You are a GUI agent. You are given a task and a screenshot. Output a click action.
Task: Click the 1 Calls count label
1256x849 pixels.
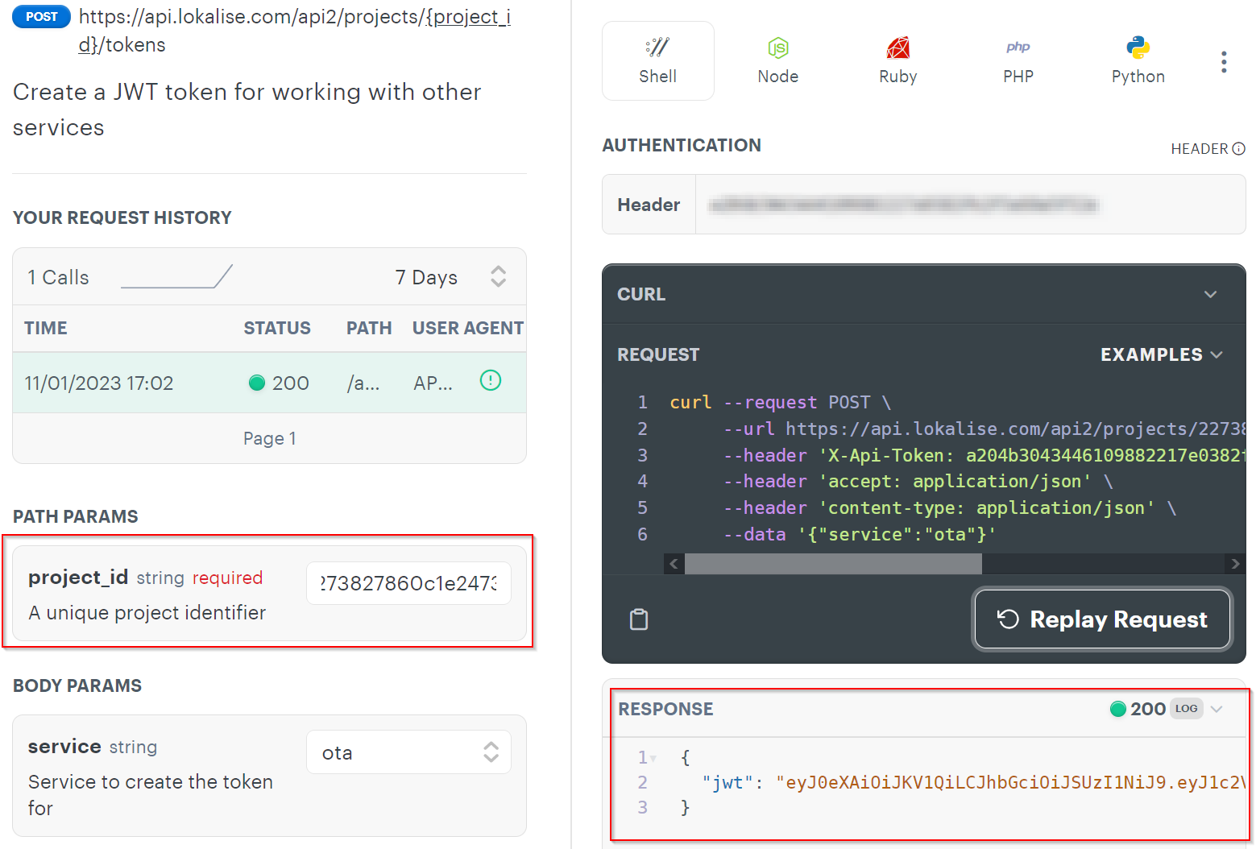point(58,277)
